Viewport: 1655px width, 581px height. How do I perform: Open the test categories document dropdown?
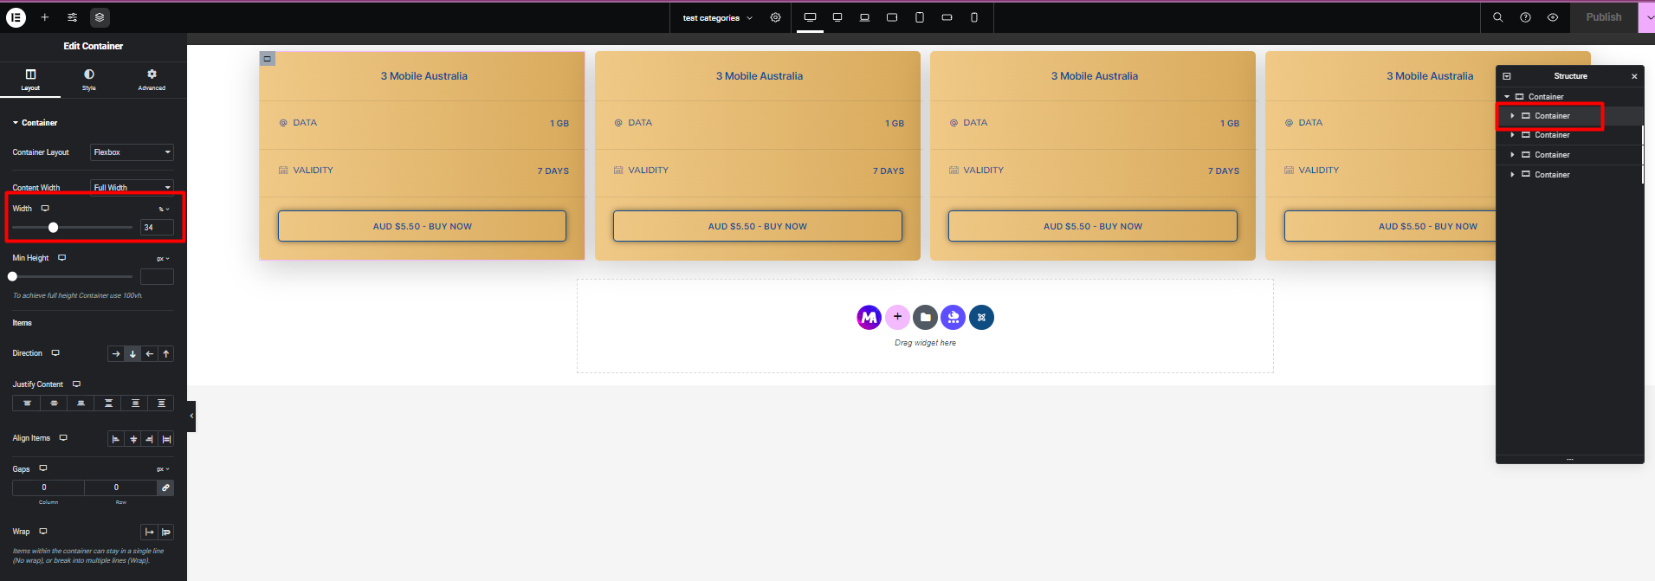[x=718, y=17]
